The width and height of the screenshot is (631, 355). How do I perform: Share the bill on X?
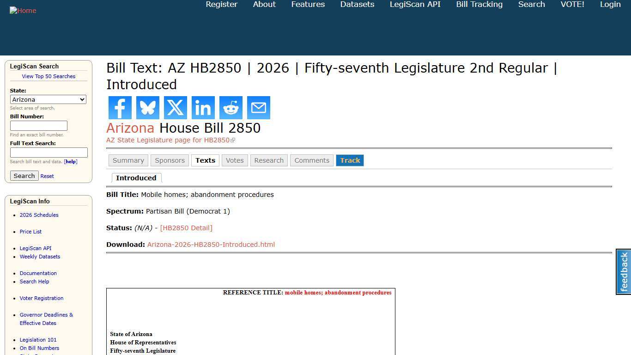coord(175,107)
